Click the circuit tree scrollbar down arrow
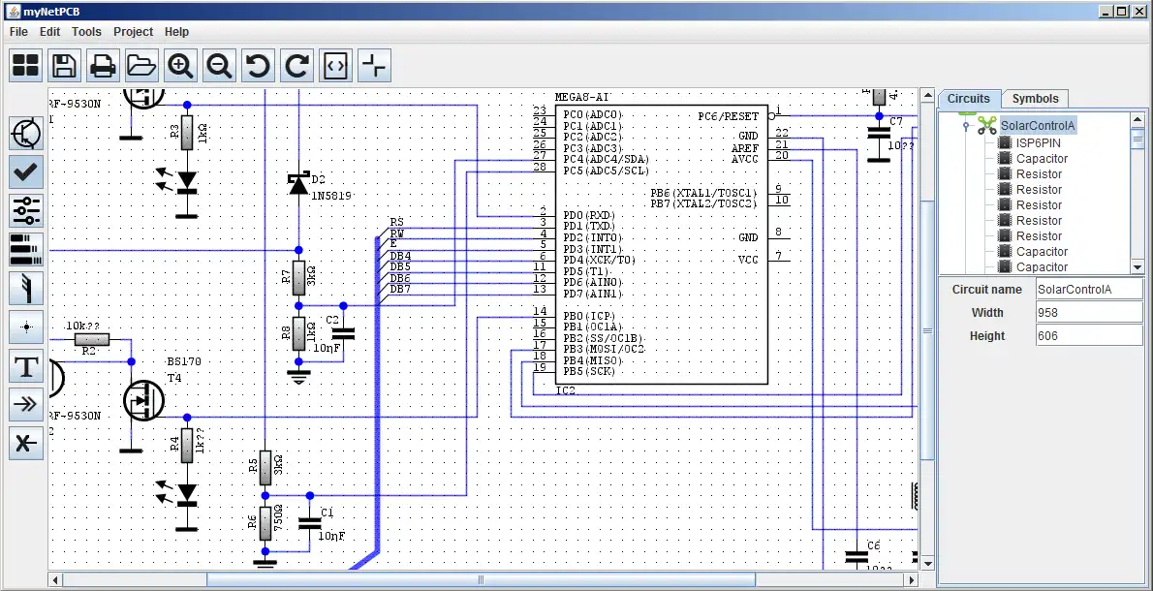Screen dimensions: 1153x591 pos(1137,267)
